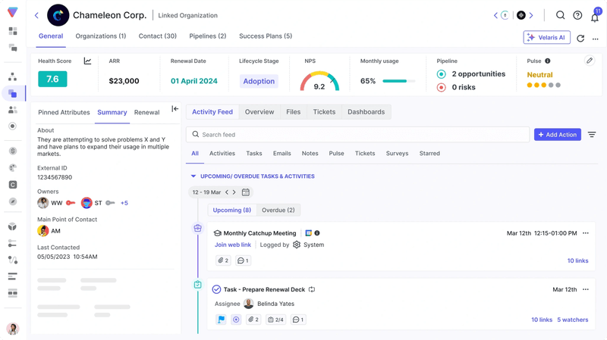The height and width of the screenshot is (340, 607).
Task: Expand the +5 additional owners
Action: (x=124, y=203)
